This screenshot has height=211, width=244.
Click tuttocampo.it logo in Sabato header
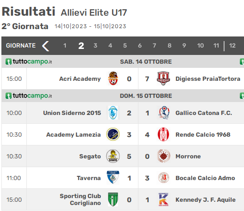[x=29, y=61]
